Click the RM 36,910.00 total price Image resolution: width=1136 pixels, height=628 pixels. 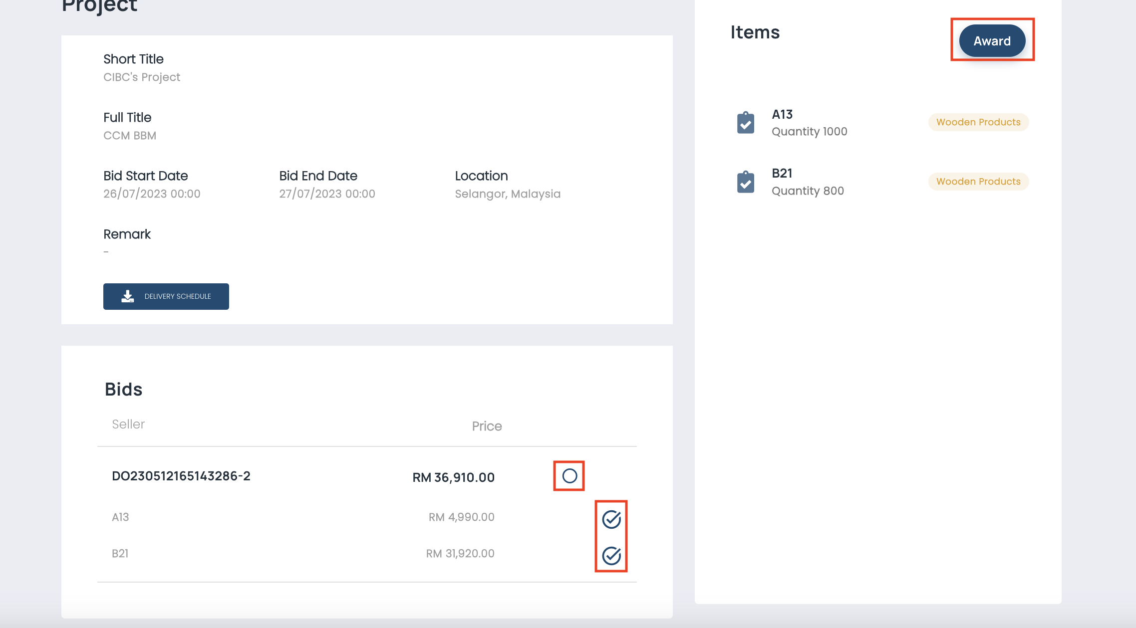[453, 477]
